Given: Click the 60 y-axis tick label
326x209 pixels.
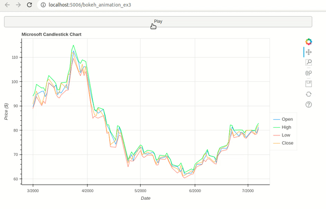Looking at the screenshot, I should (16, 179).
